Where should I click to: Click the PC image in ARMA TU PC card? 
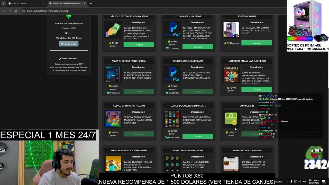tap(113, 75)
